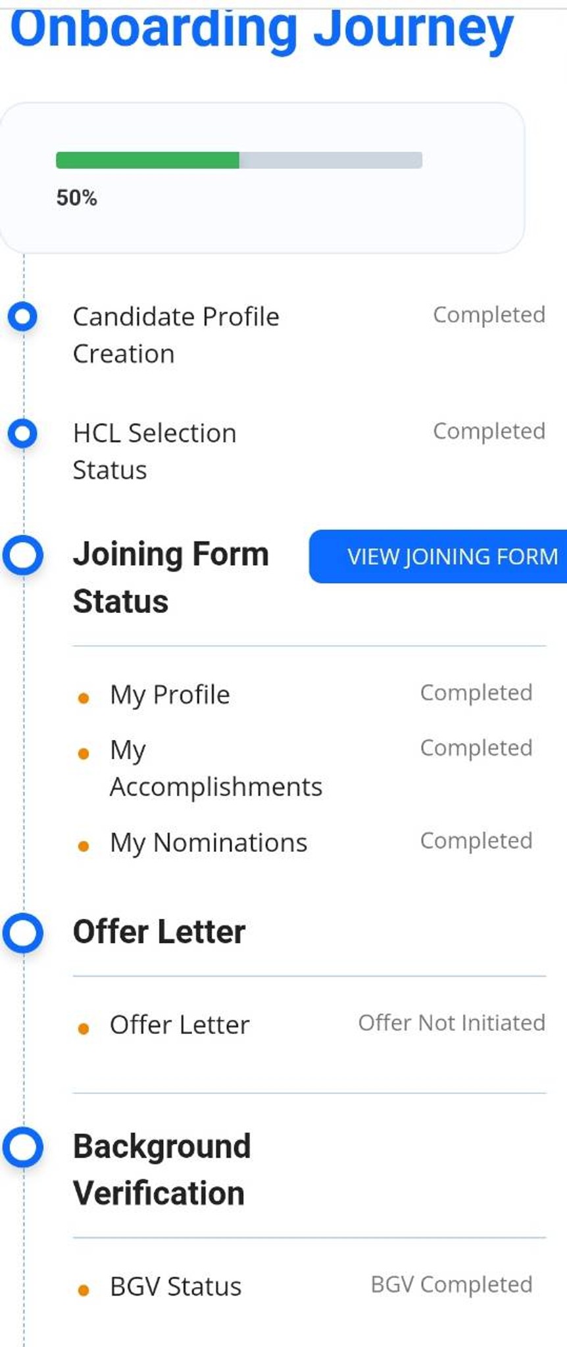Expand the Joining Form Status section
567x1347 pixels.
(171, 577)
